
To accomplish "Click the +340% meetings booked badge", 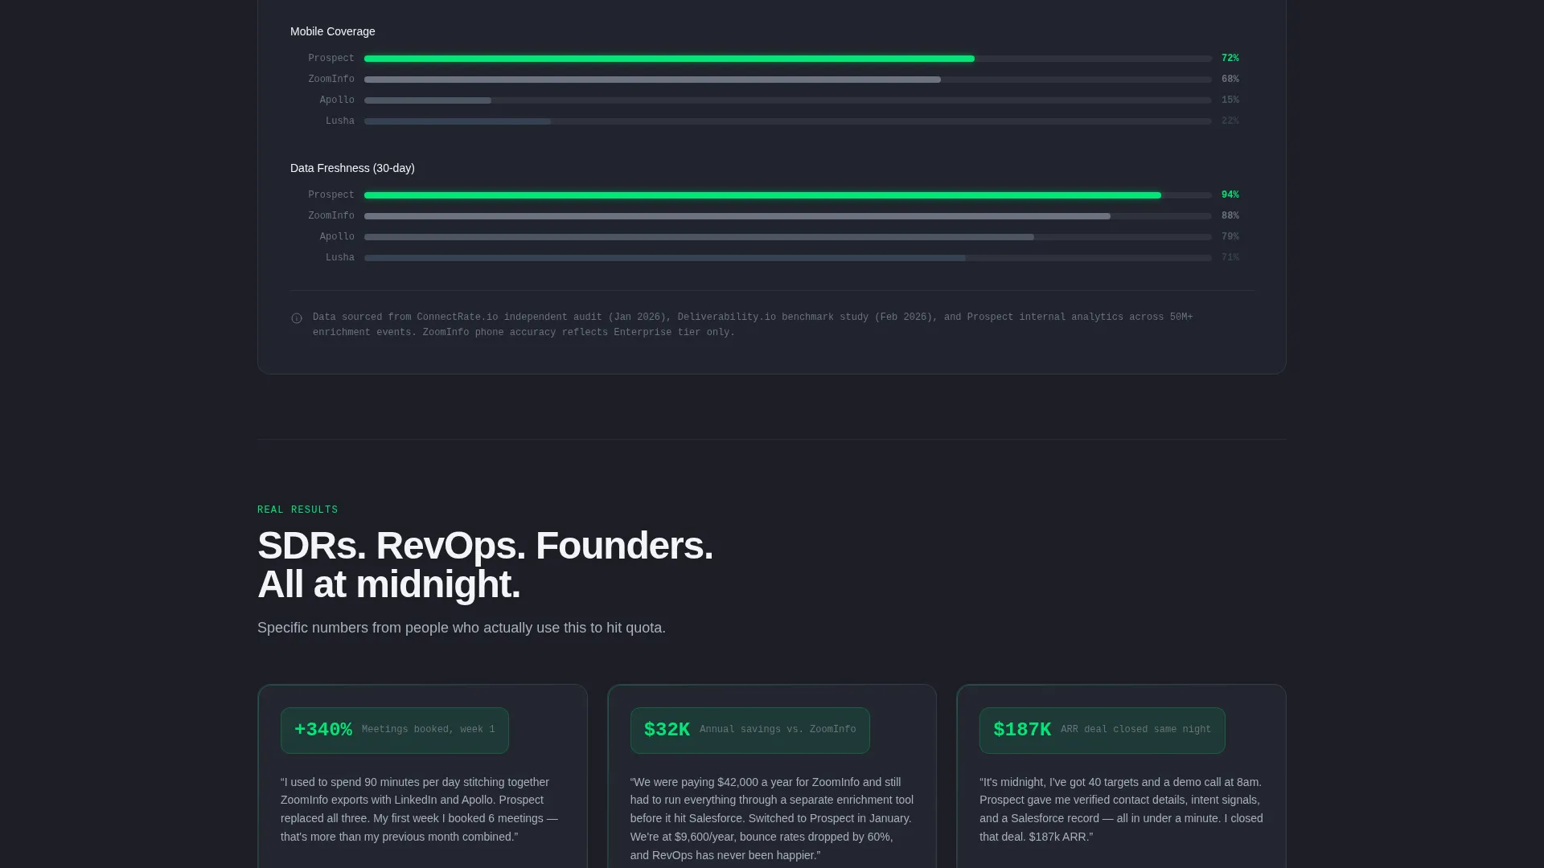I will [395, 731].
